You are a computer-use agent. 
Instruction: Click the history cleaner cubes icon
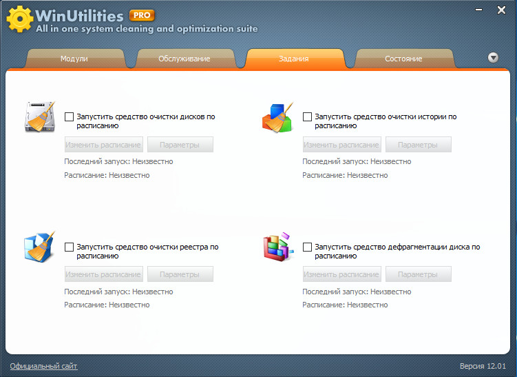pos(277,117)
